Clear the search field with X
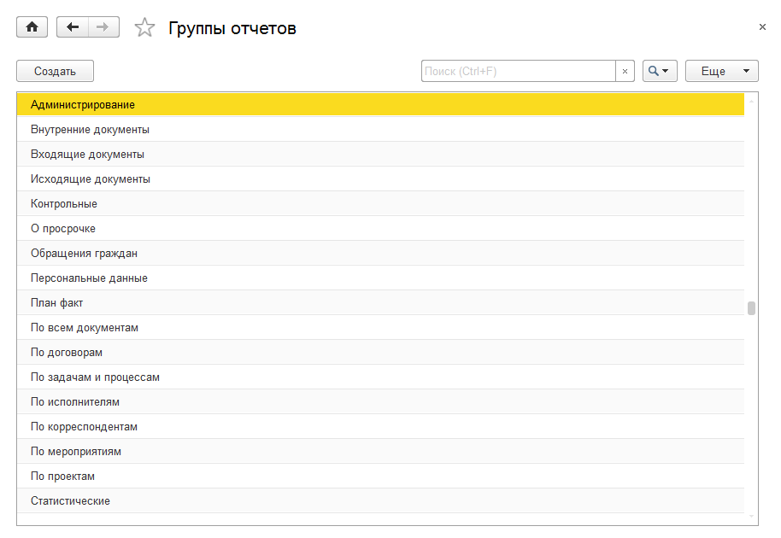 tap(625, 72)
